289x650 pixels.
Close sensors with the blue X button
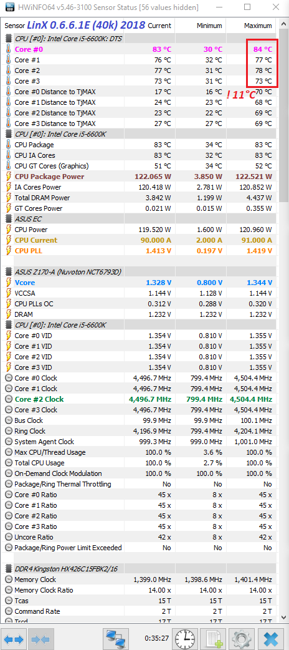(270, 639)
